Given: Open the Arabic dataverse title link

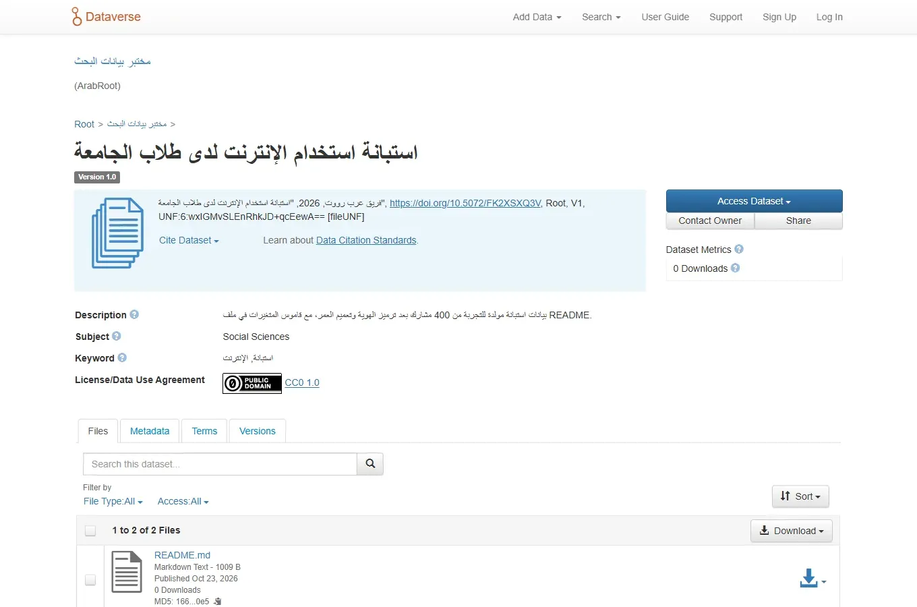Looking at the screenshot, I should pyautogui.click(x=113, y=61).
